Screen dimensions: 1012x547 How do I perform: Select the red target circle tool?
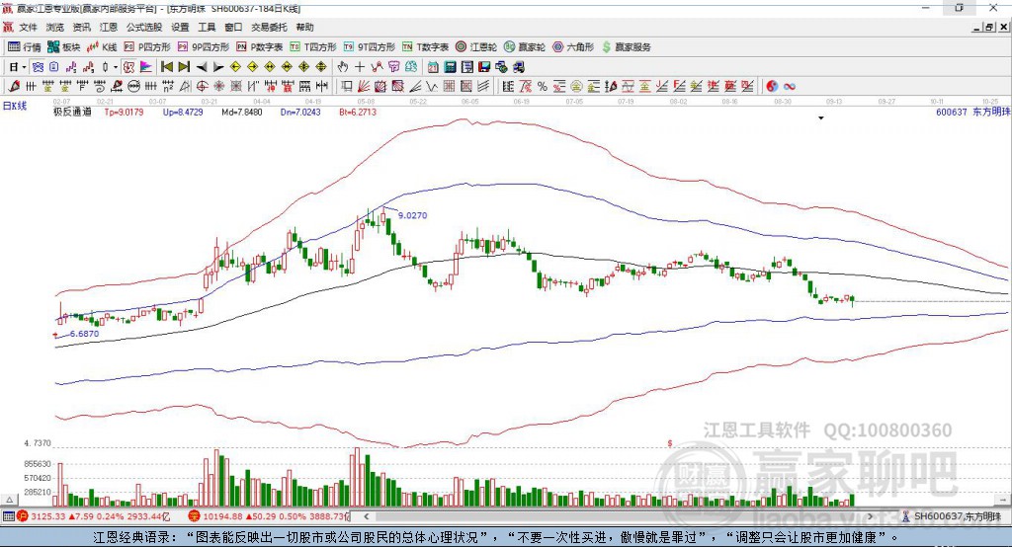click(x=202, y=87)
